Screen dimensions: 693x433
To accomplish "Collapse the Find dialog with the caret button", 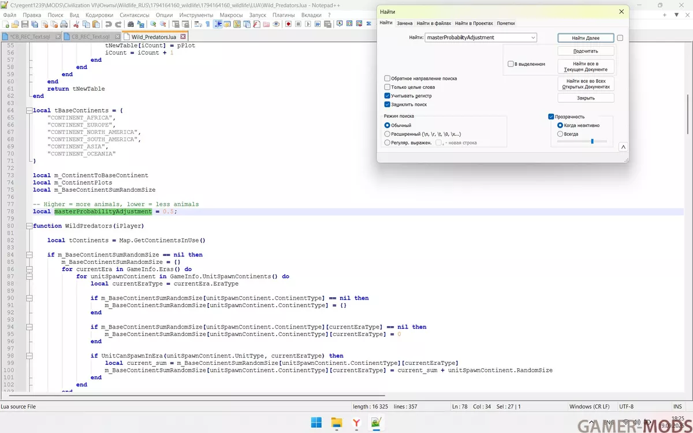I will click(x=623, y=147).
